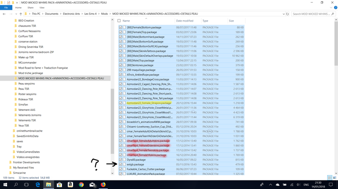The height and width of the screenshot is (189, 338).
Task: Launch Firefox from taskbar
Action: point(103,185)
